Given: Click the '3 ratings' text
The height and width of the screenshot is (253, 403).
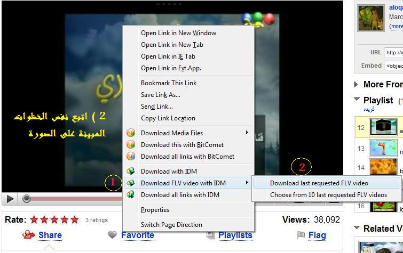Looking at the screenshot, I should [x=97, y=220].
